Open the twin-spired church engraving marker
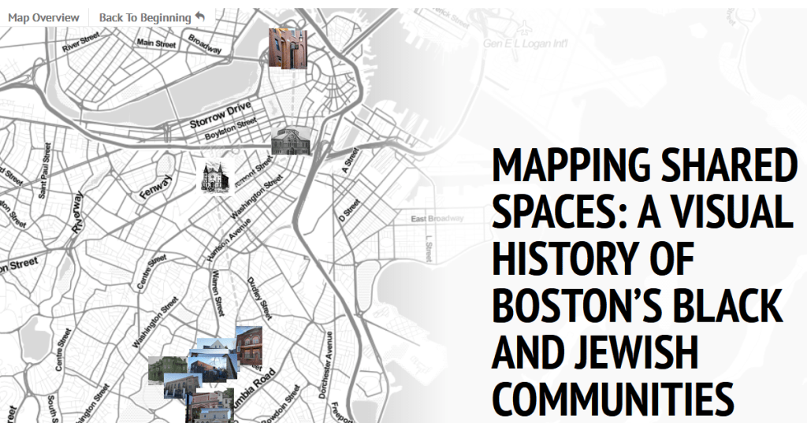Viewport: 807px width, 423px height. [212, 176]
